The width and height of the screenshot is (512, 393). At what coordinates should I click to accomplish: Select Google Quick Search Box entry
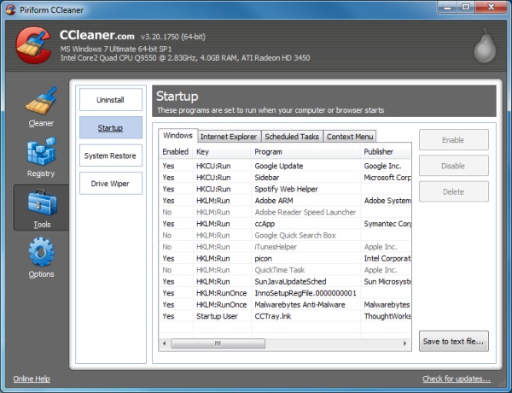point(285,236)
